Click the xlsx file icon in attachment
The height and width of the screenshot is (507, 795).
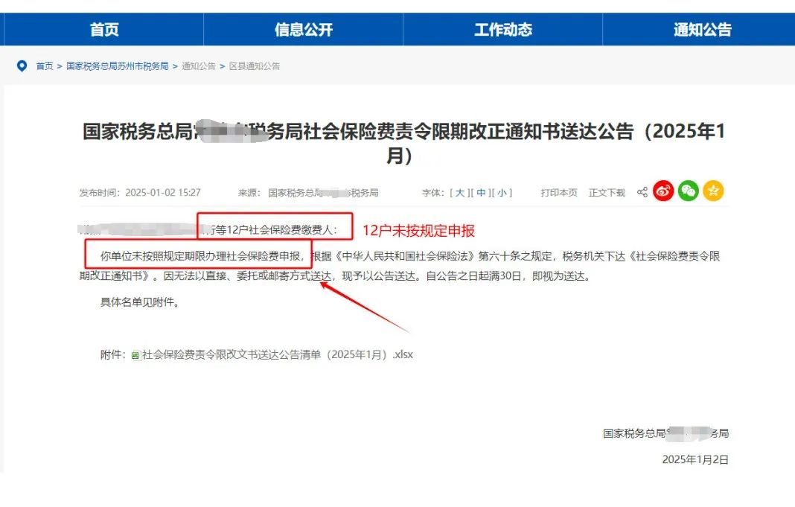135,355
